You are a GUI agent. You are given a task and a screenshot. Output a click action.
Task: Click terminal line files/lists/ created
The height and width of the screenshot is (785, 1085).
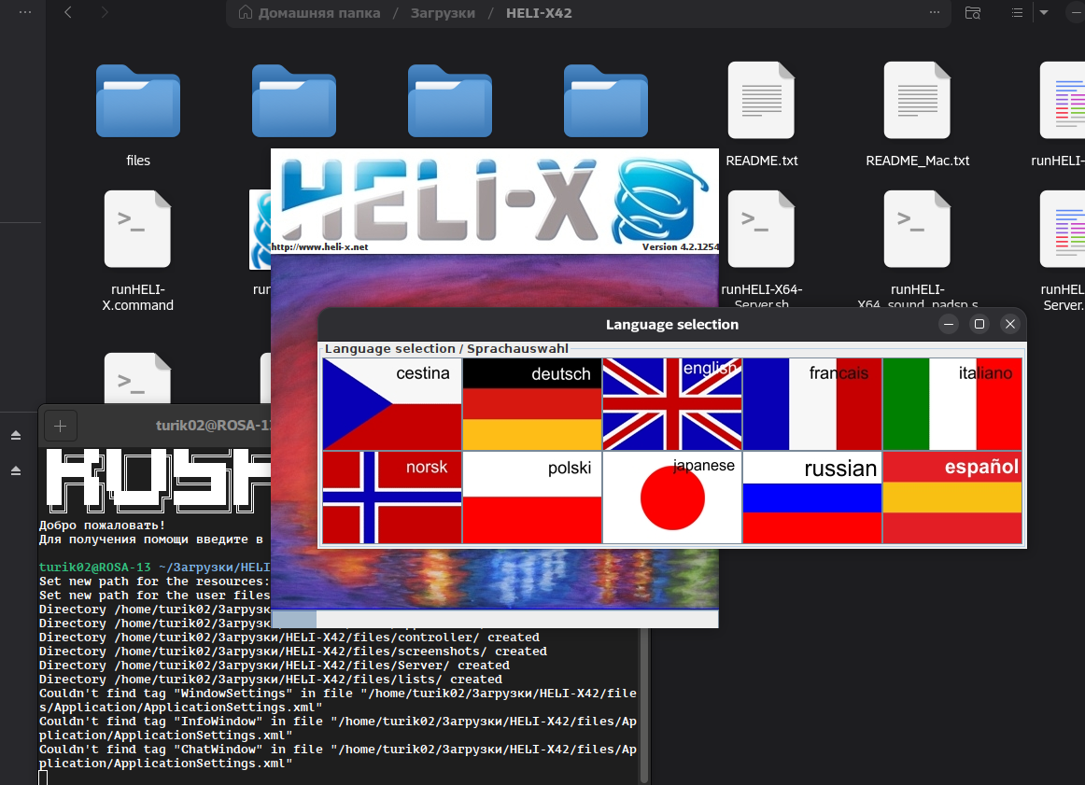coord(271,680)
